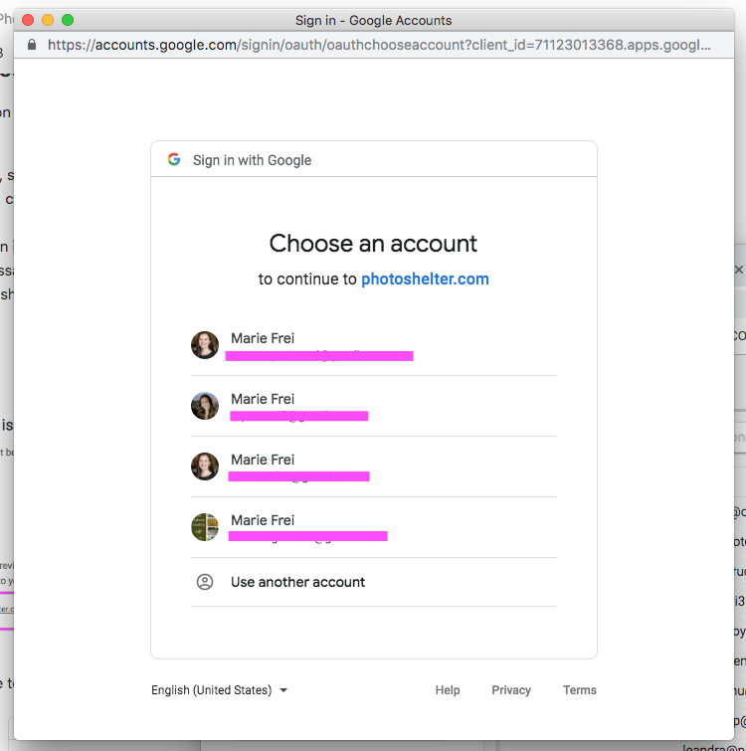Open the photoshelter.com link
The image size is (746, 751).
[x=425, y=279]
